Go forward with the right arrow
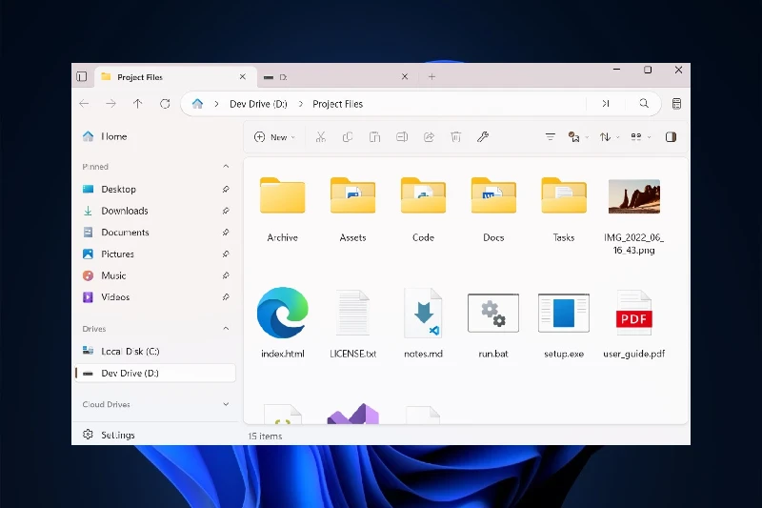 click(110, 104)
